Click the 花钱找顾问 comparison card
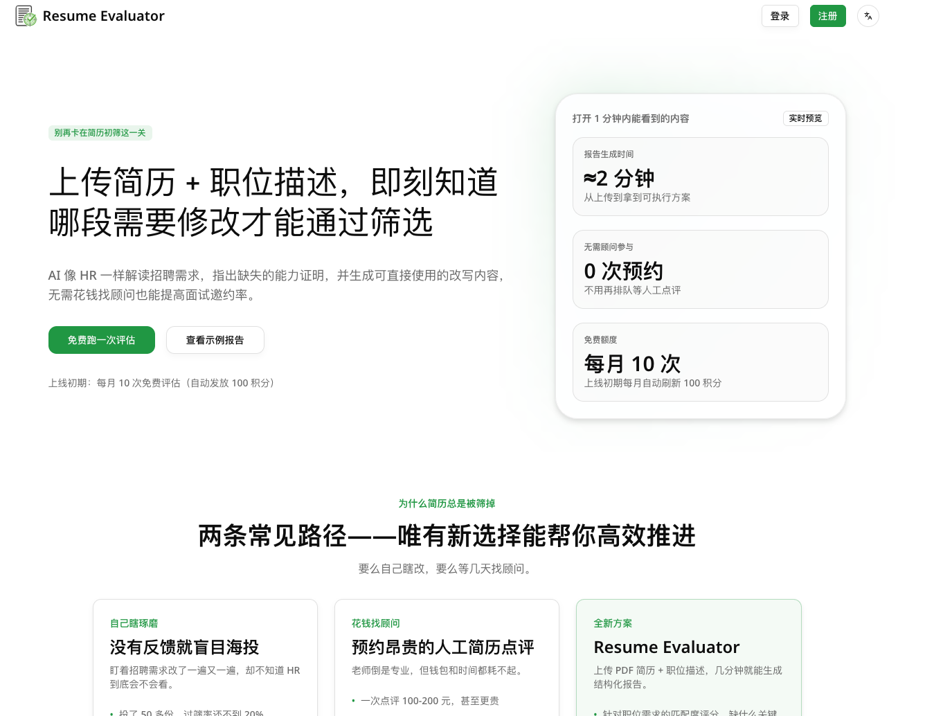This screenshot has width=934, height=716. pyautogui.click(x=447, y=658)
